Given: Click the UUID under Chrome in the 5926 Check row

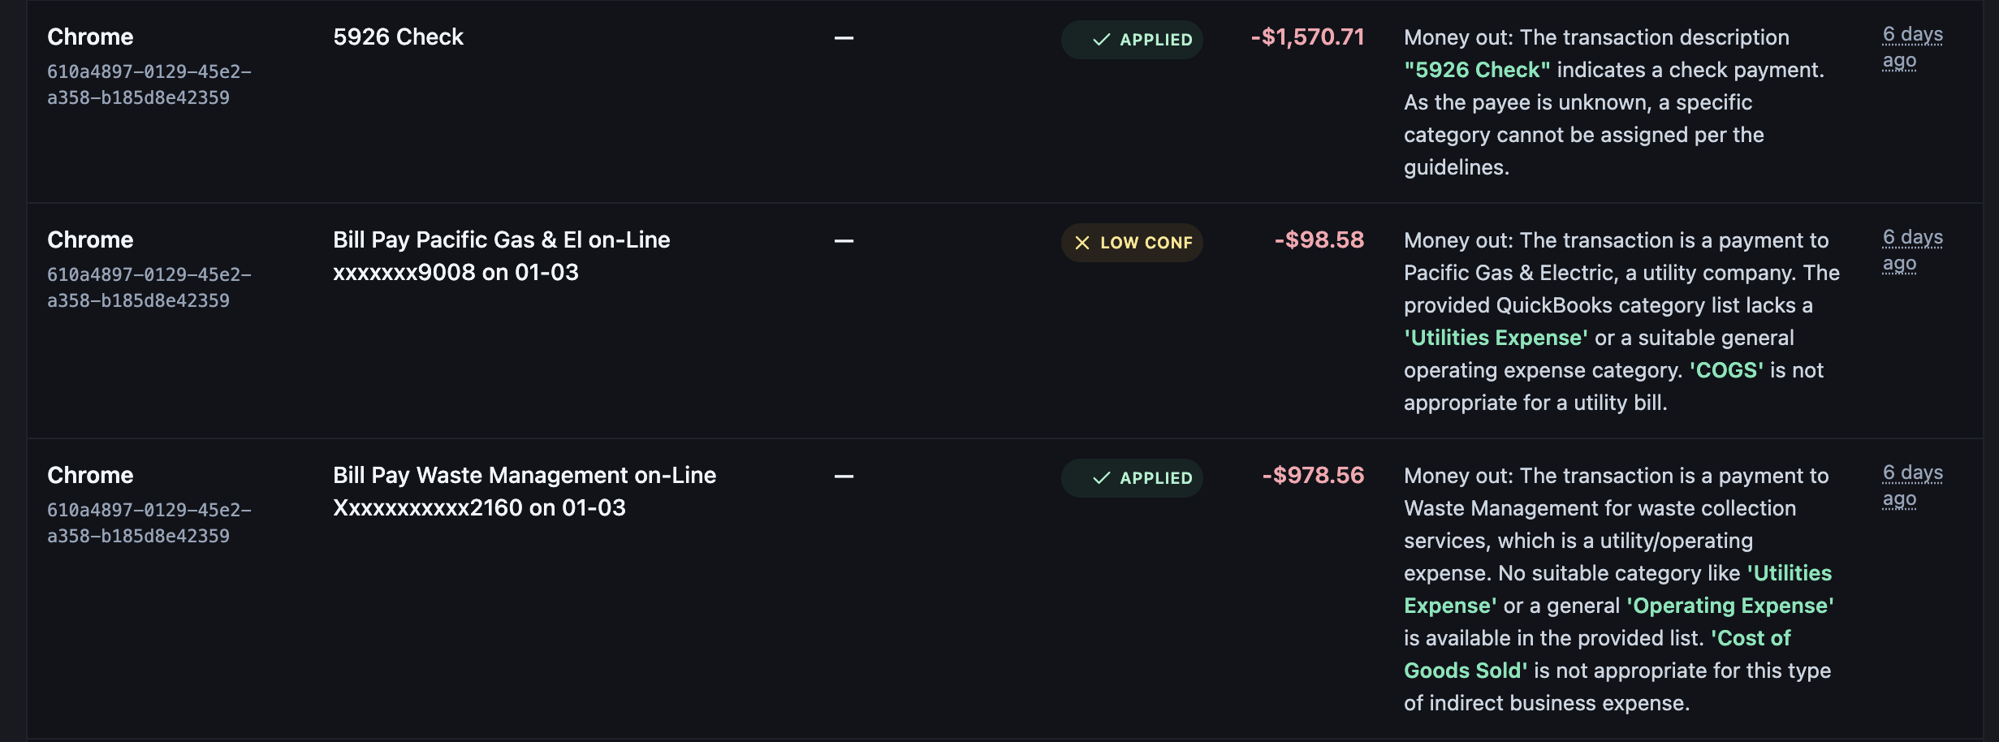Looking at the screenshot, I should 149,84.
